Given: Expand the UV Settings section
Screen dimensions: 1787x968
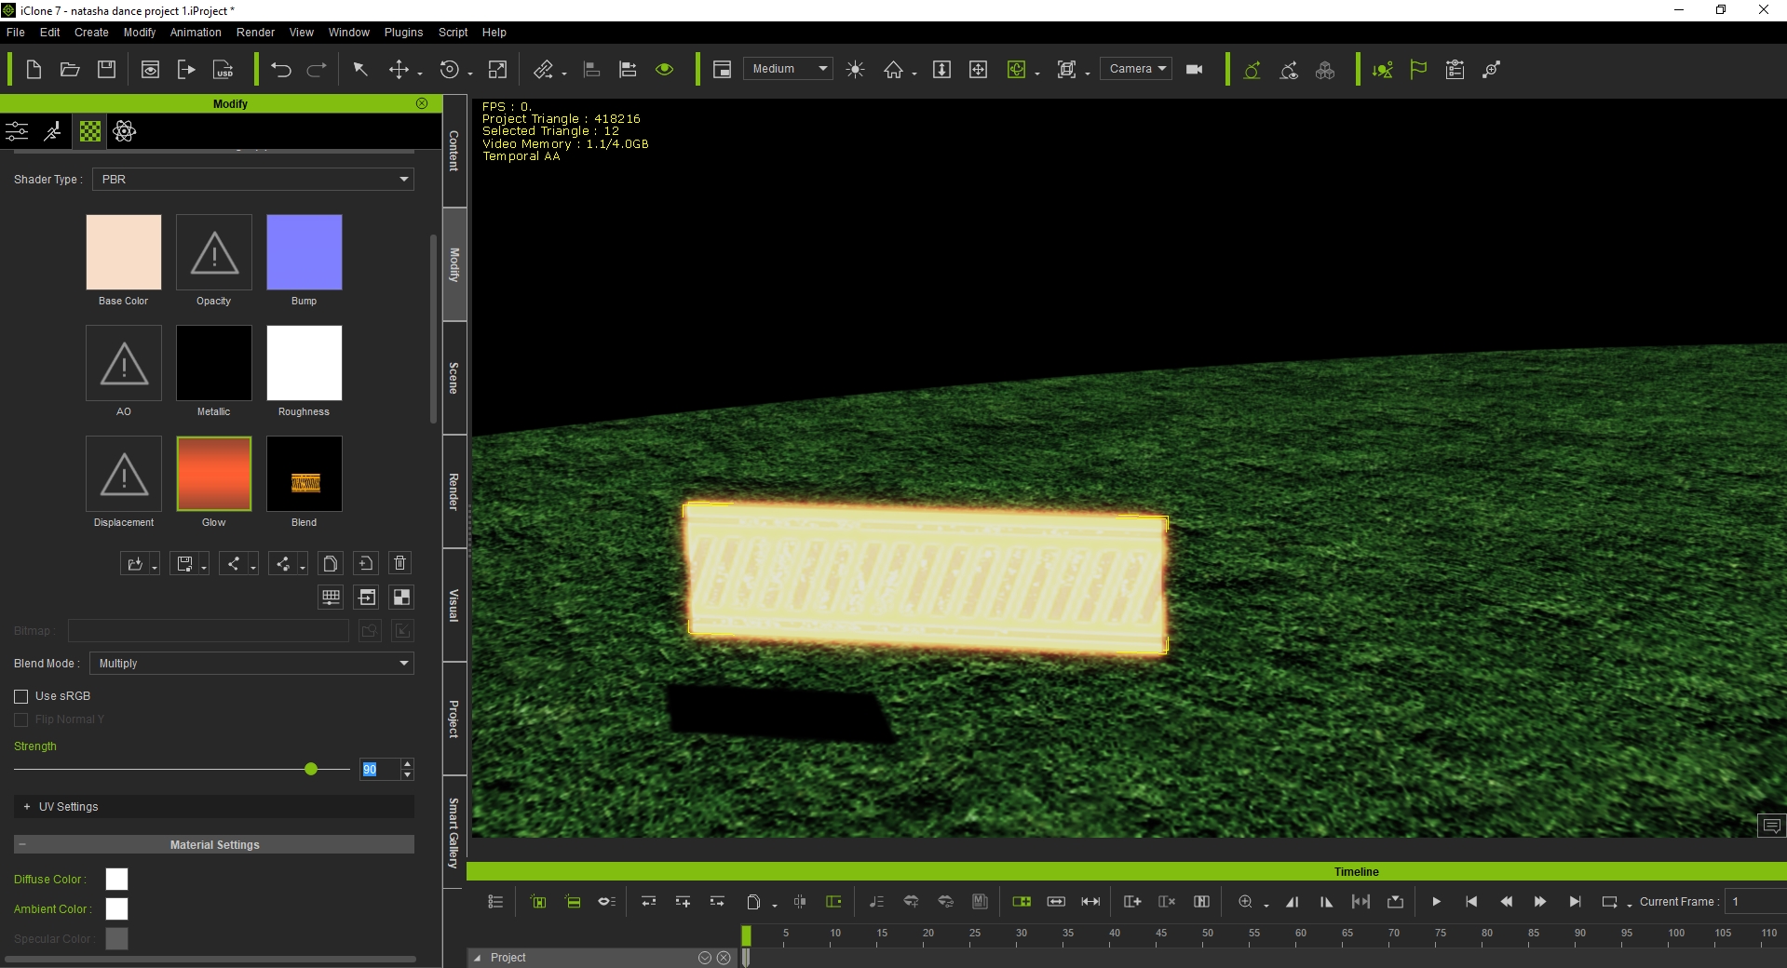Looking at the screenshot, I should [x=27, y=807].
